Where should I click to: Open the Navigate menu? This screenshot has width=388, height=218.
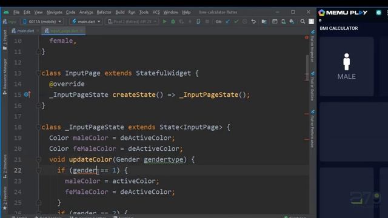pyautogui.click(x=54, y=12)
